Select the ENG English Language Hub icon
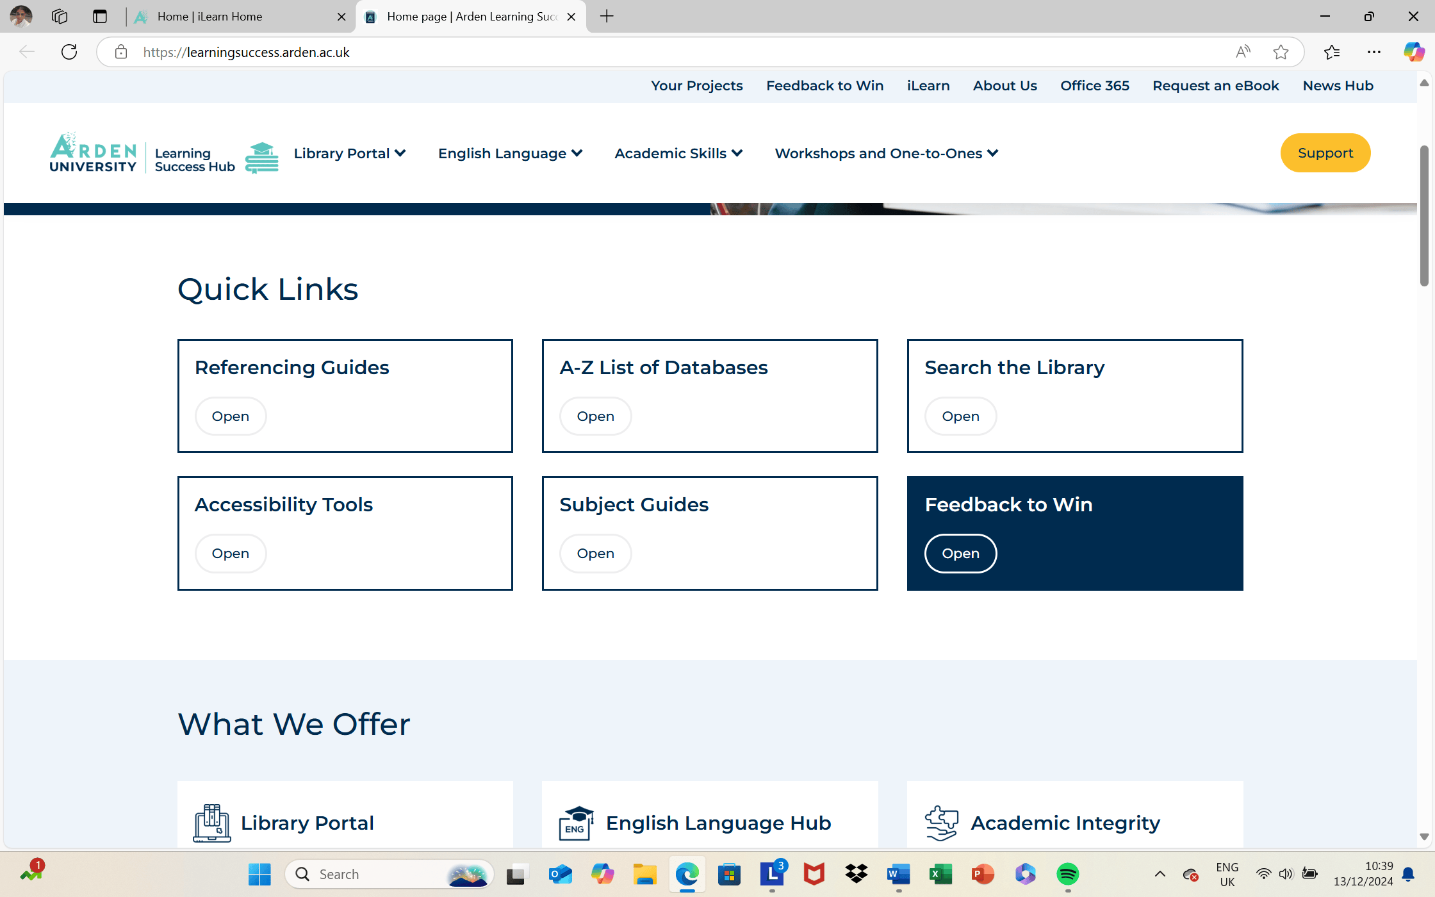The width and height of the screenshot is (1435, 897). click(575, 822)
